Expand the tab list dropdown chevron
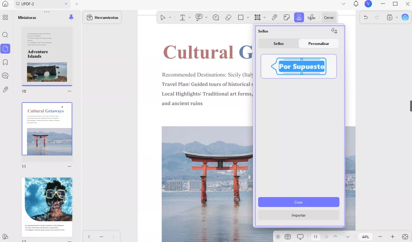 [x=343, y=4]
